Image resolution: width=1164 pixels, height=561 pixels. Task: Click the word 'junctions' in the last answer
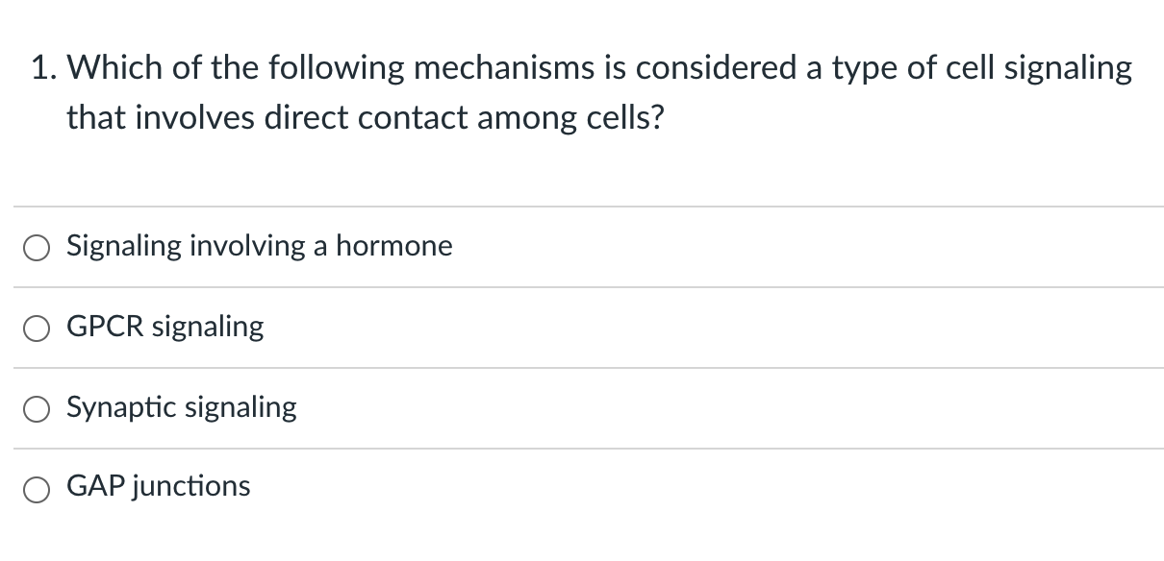click(x=191, y=487)
